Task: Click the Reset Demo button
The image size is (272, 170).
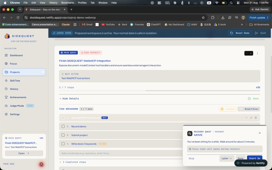Action: 240,33
